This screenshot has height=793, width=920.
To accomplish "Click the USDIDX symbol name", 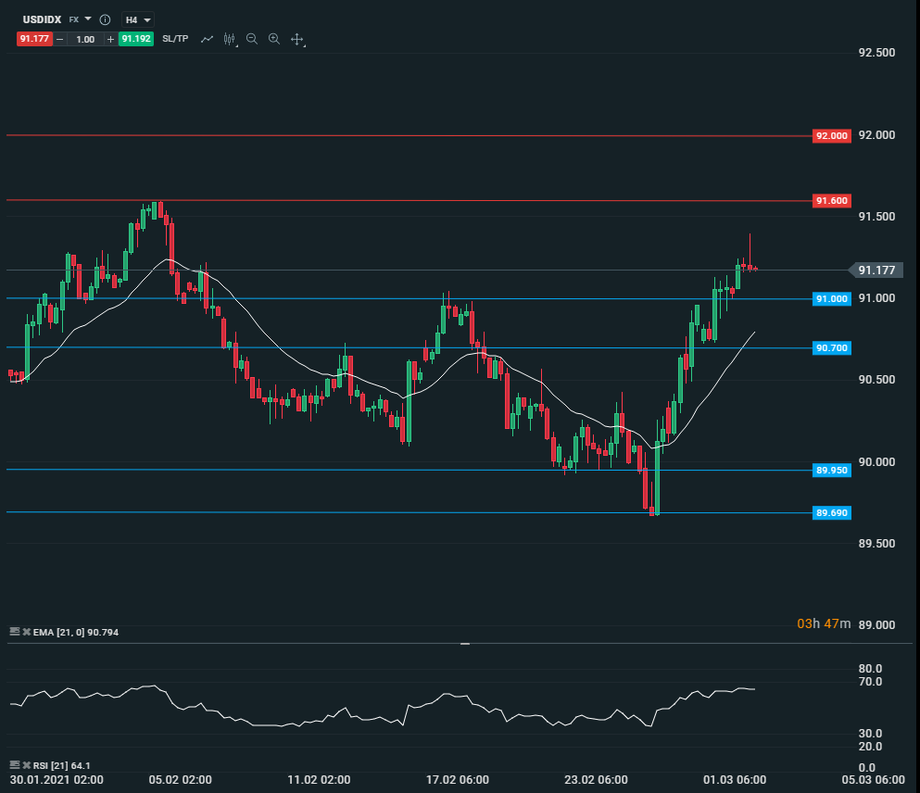I will point(42,20).
